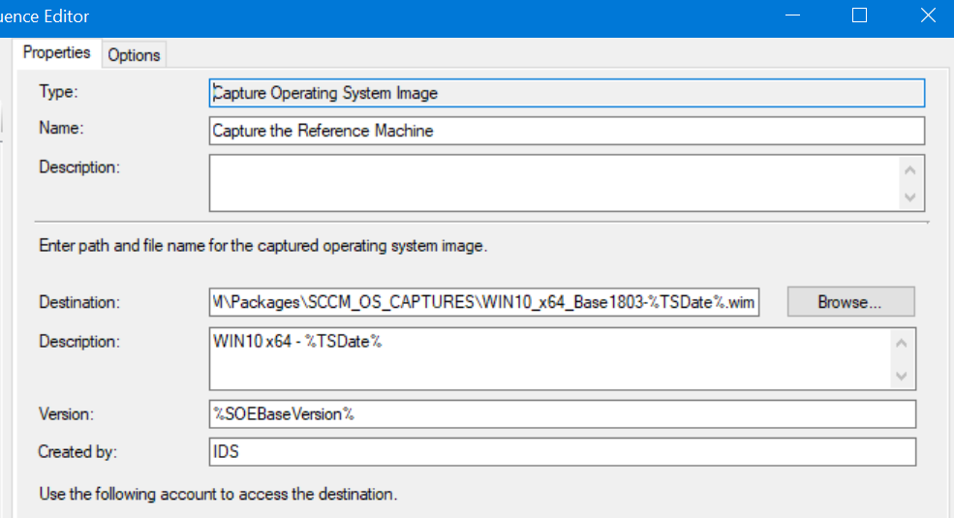Viewport: 954px width, 518px height.
Task: Click the Name field with Capture the Reference Machine
Action: point(567,131)
